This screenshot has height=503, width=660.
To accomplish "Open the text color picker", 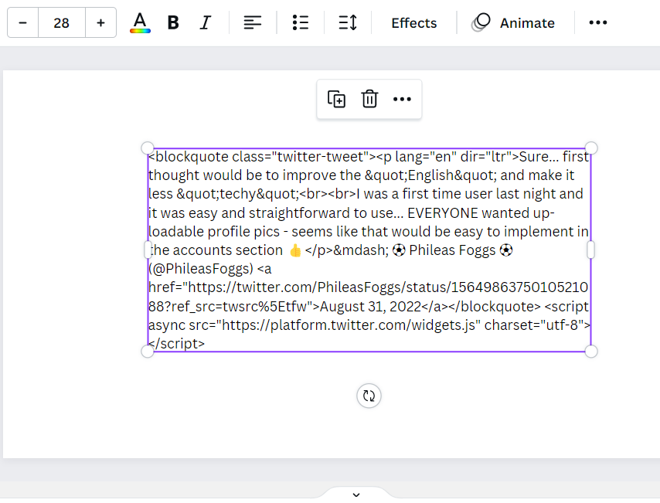I will [x=140, y=23].
